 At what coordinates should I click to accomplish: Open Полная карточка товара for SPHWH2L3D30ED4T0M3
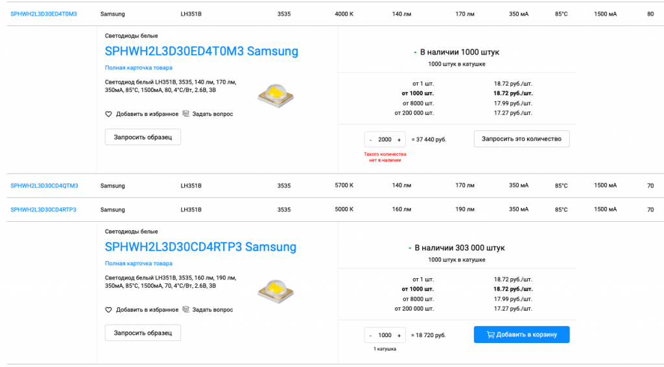click(x=139, y=67)
